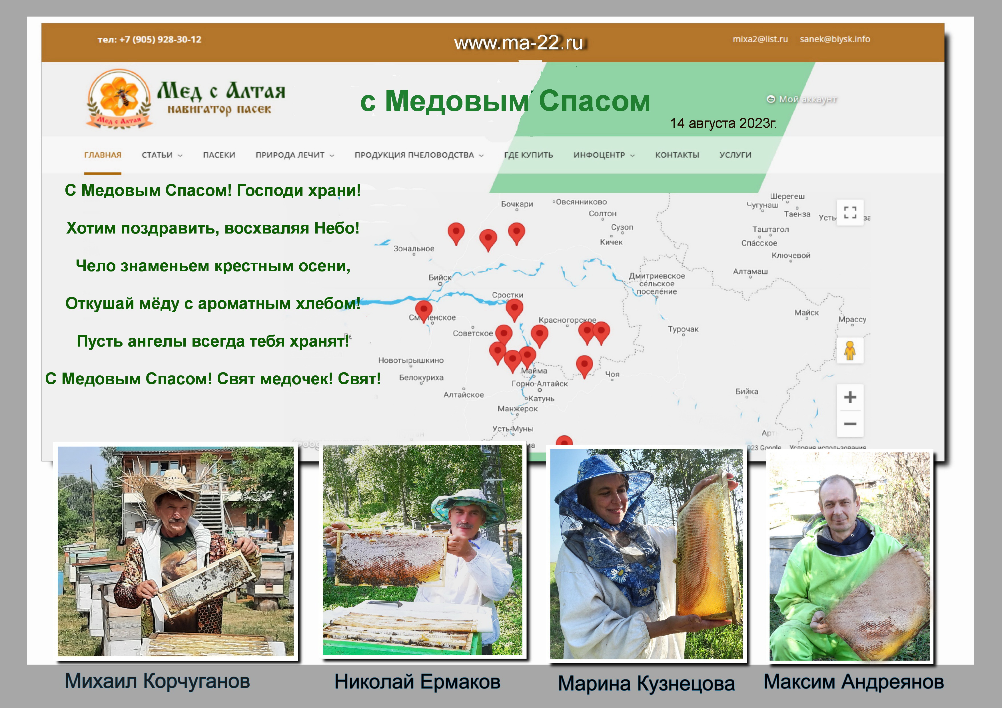Zoom out the map with minus button
Screen dimensions: 1002x708
pos(850,424)
